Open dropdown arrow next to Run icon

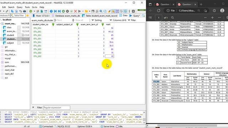click(83, 11)
